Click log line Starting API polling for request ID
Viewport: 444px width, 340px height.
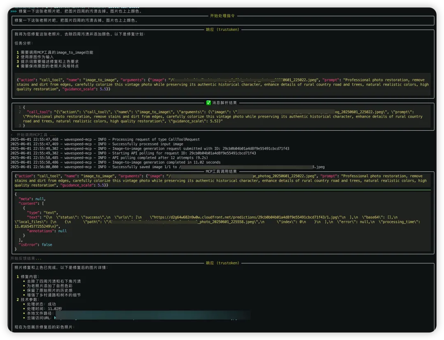click(x=133, y=153)
